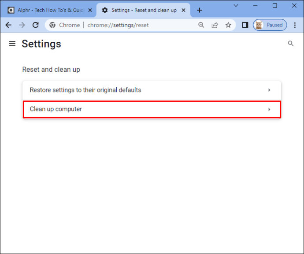The height and width of the screenshot is (254, 304).
Task: Select the Settings - Reset and clean up tab
Action: click(x=144, y=10)
